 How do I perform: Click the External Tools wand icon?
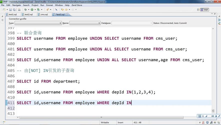[48, 9]
